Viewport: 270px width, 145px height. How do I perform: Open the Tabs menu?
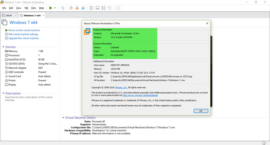point(33,8)
